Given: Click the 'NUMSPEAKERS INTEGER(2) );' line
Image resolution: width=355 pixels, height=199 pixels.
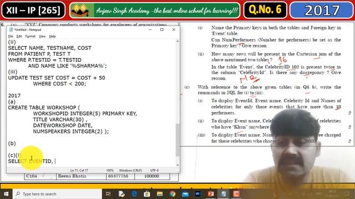Looking at the screenshot, I should point(70,132).
